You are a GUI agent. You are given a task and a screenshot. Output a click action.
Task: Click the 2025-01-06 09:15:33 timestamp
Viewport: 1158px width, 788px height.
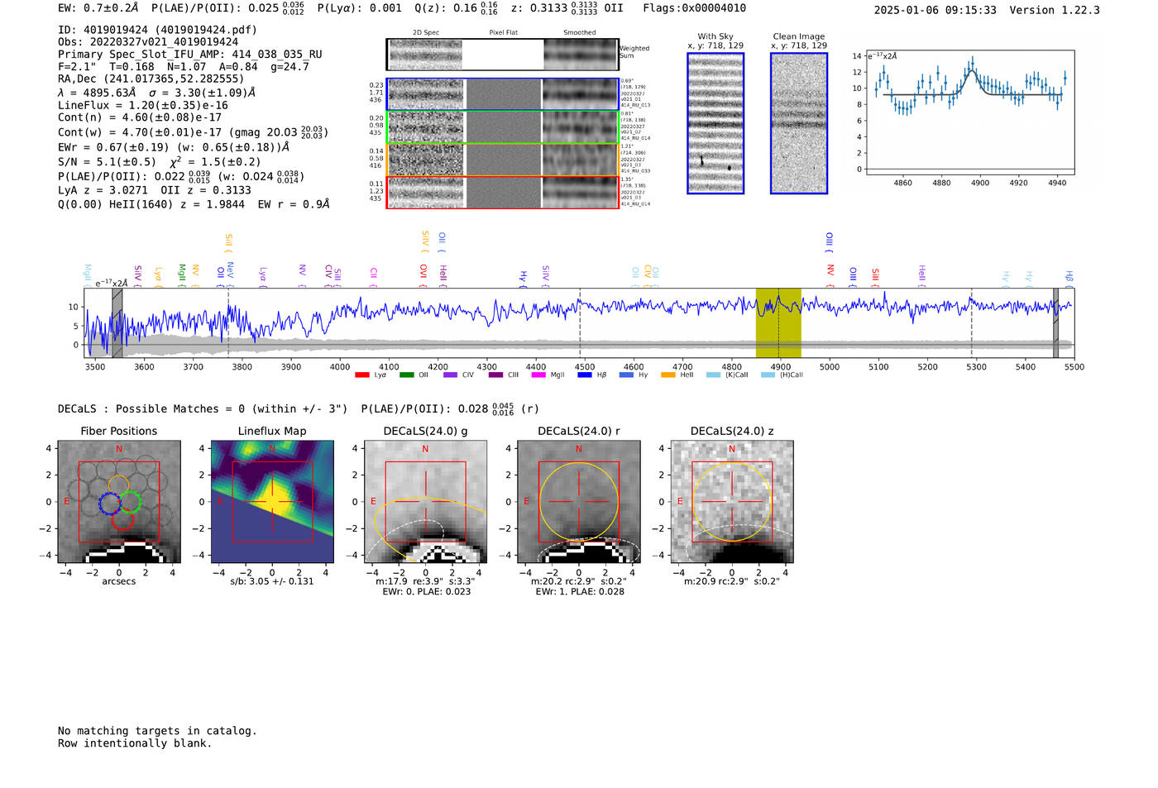click(935, 11)
